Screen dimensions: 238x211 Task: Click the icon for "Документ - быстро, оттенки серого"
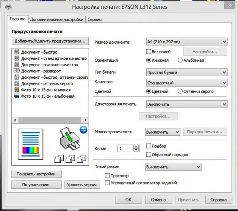17,77
